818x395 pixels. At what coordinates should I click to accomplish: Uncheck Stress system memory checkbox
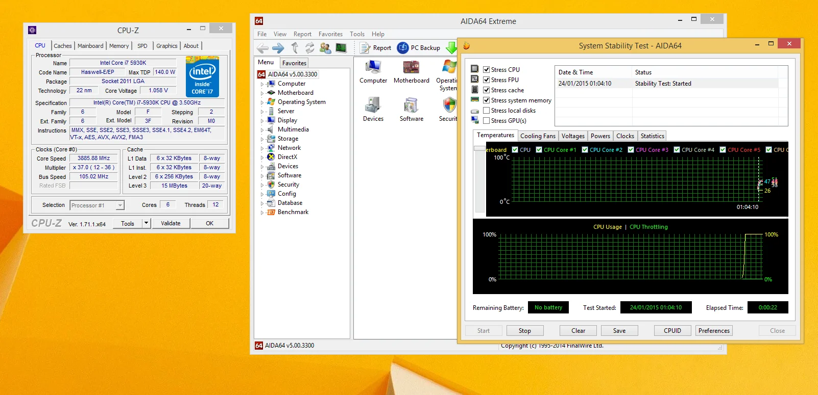(487, 100)
